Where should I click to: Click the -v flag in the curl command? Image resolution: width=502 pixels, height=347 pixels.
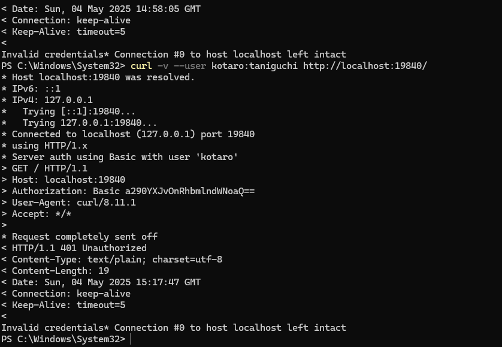(162, 66)
